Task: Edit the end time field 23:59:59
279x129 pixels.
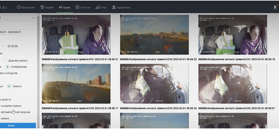Action: point(13,46)
